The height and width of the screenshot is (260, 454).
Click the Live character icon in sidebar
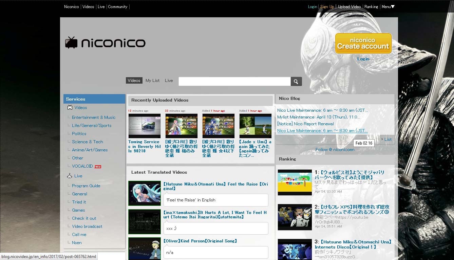pyautogui.click(x=70, y=176)
